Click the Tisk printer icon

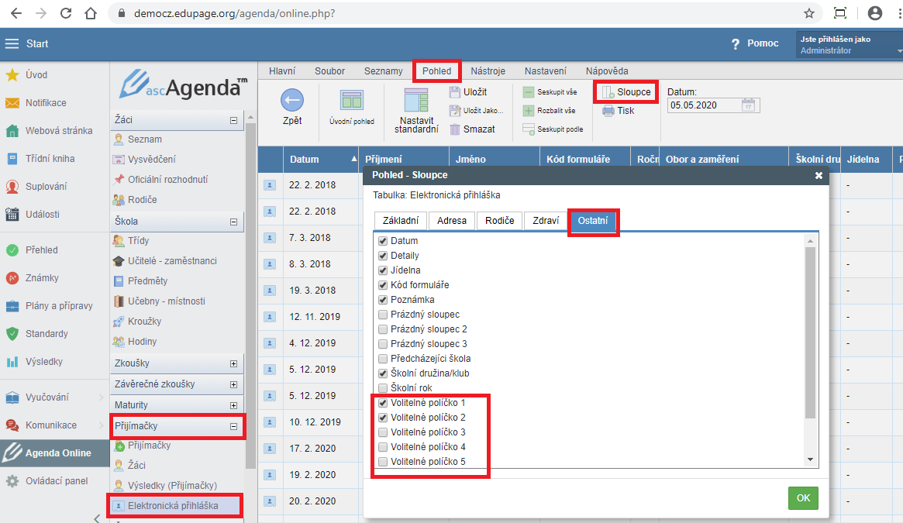pyautogui.click(x=608, y=111)
